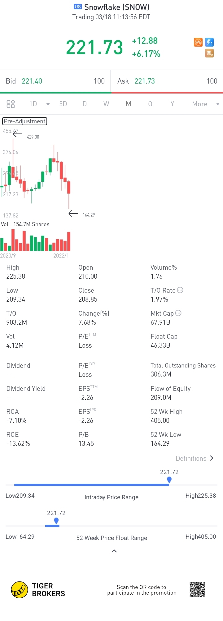Select the W weekly chart tab
Image resolution: width=223 pixels, height=621 pixels.
point(106,104)
